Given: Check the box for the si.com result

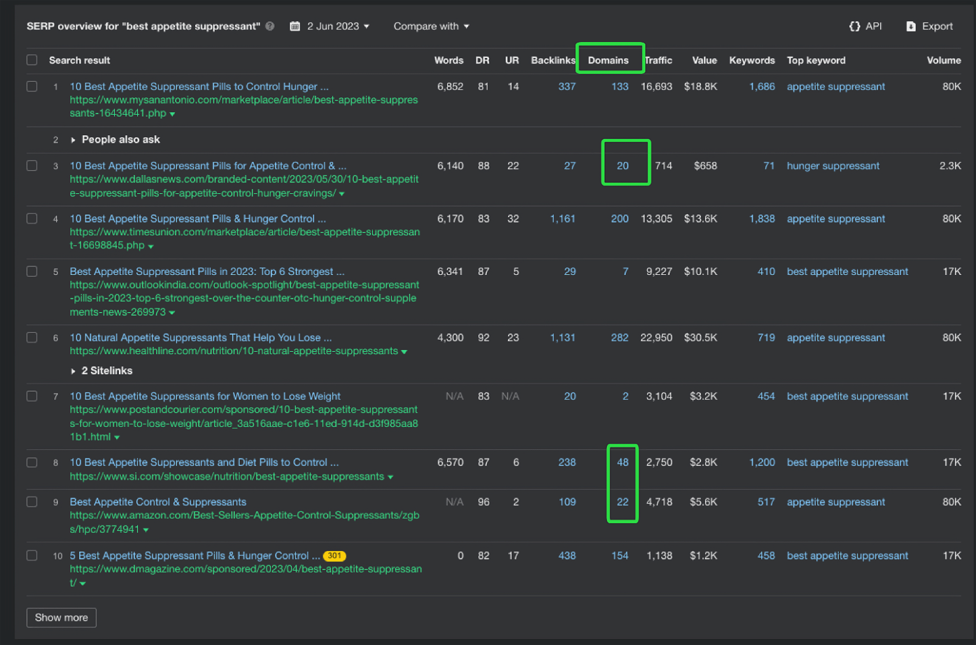Looking at the screenshot, I should tap(32, 462).
